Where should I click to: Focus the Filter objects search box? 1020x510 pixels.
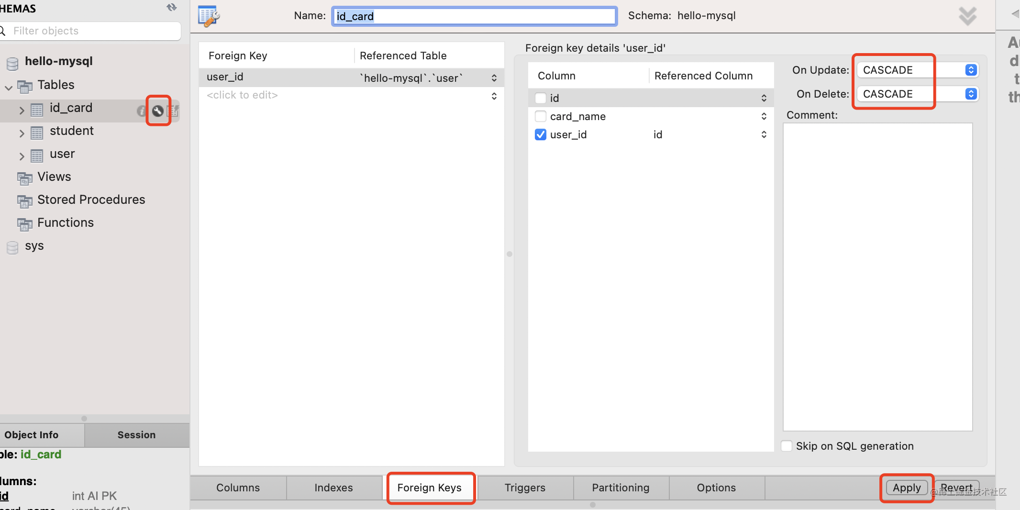[x=91, y=31]
